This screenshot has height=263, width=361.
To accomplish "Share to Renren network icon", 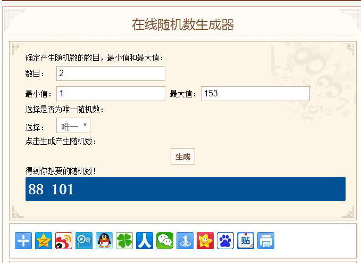I will pyautogui.click(x=145, y=241).
